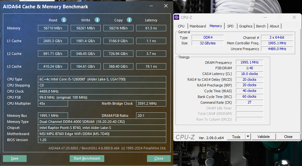The height and width of the screenshot is (166, 302).
Task: Open the Graphics tab in CPU-Z
Action: [246, 26]
